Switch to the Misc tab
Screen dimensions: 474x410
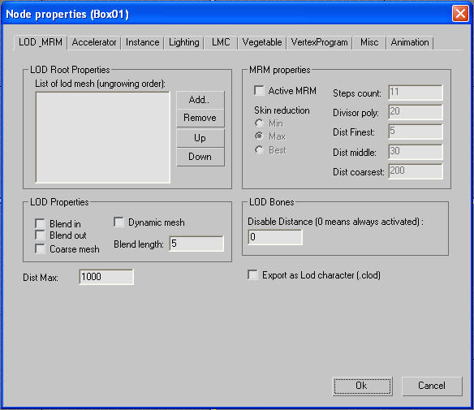(369, 42)
